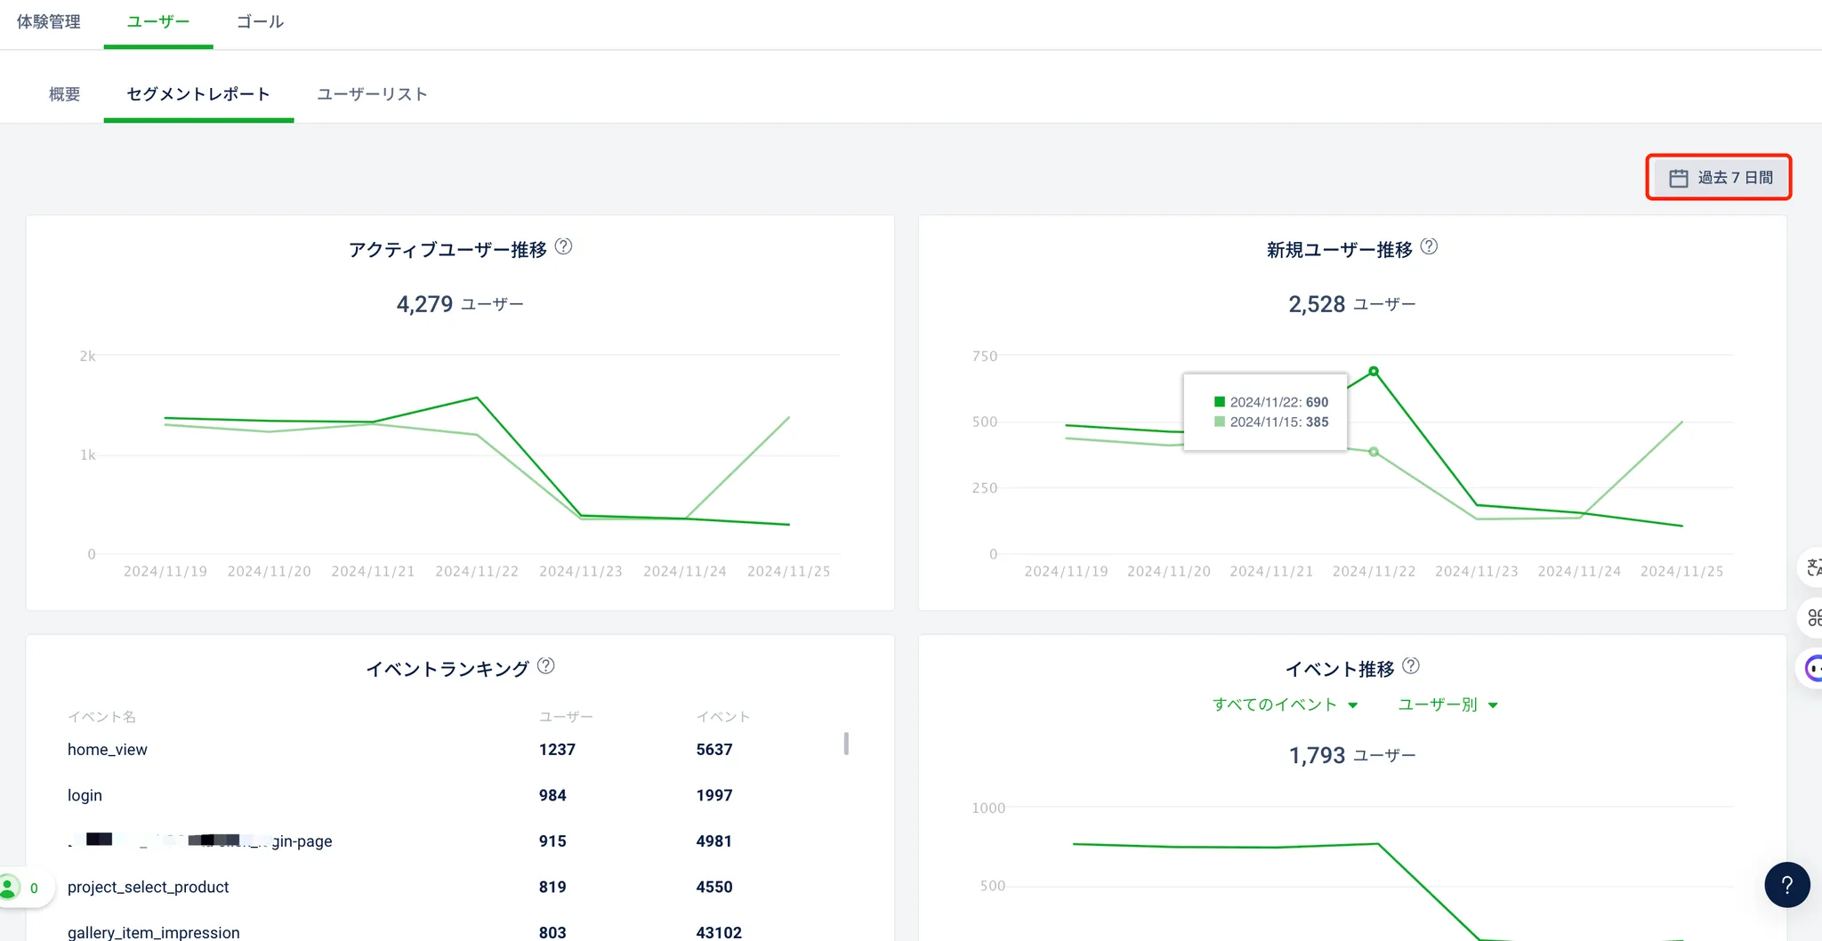Expand the すべてのイベント dropdown
The image size is (1822, 941).
point(1284,704)
